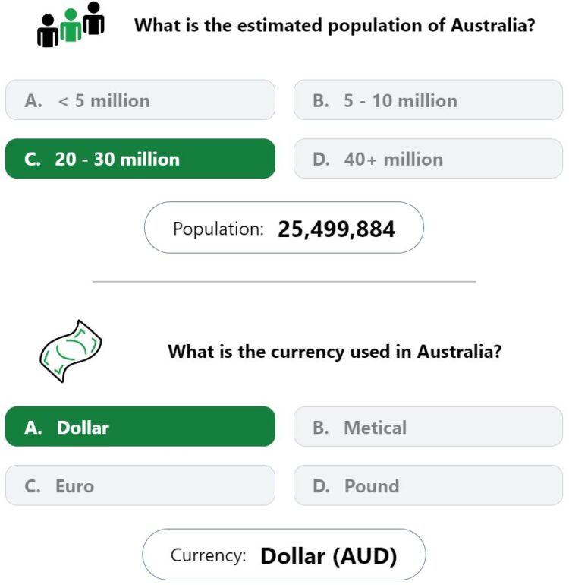Click the Currency: label in result pill

(209, 555)
